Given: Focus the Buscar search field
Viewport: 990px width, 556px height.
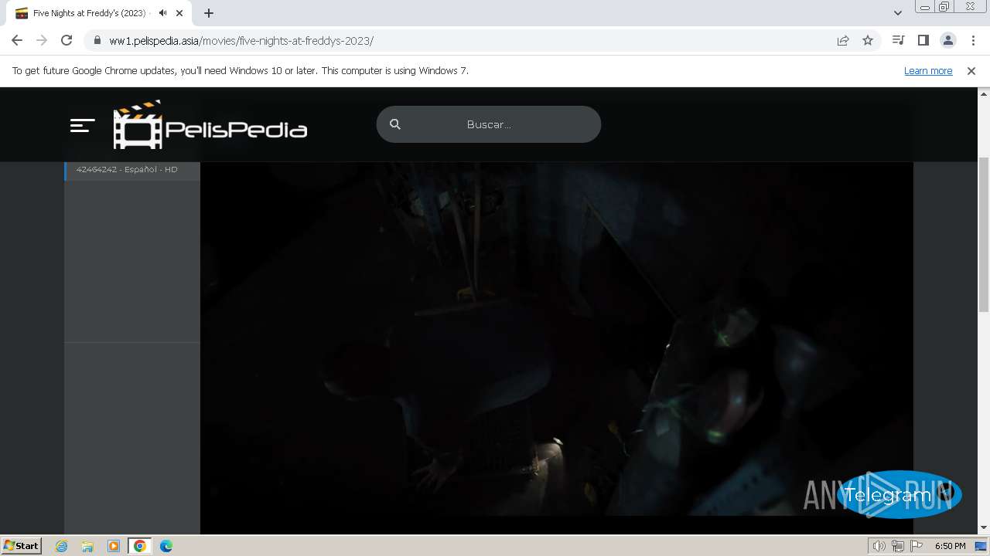Looking at the screenshot, I should pyautogui.click(x=489, y=124).
